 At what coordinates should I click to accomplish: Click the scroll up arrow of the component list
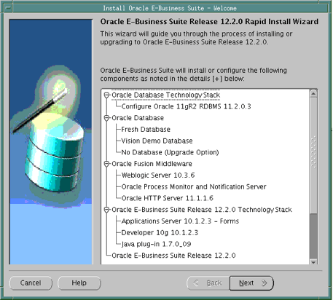tap(313, 93)
